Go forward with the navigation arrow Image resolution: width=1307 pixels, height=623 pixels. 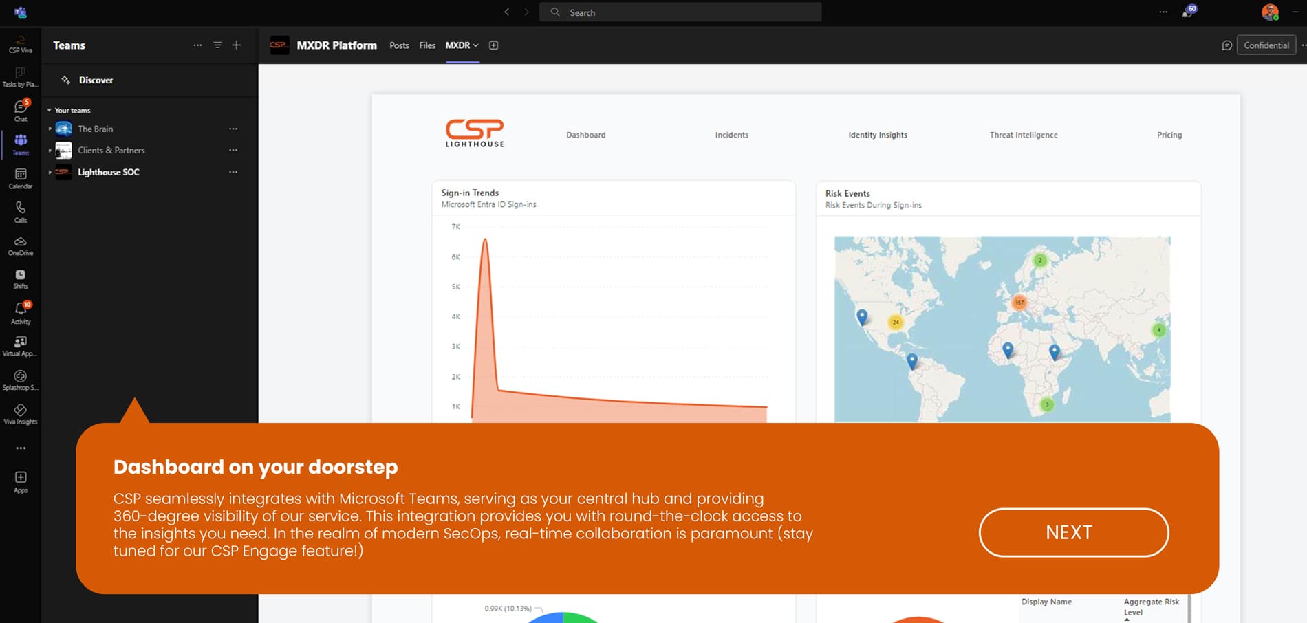(526, 12)
